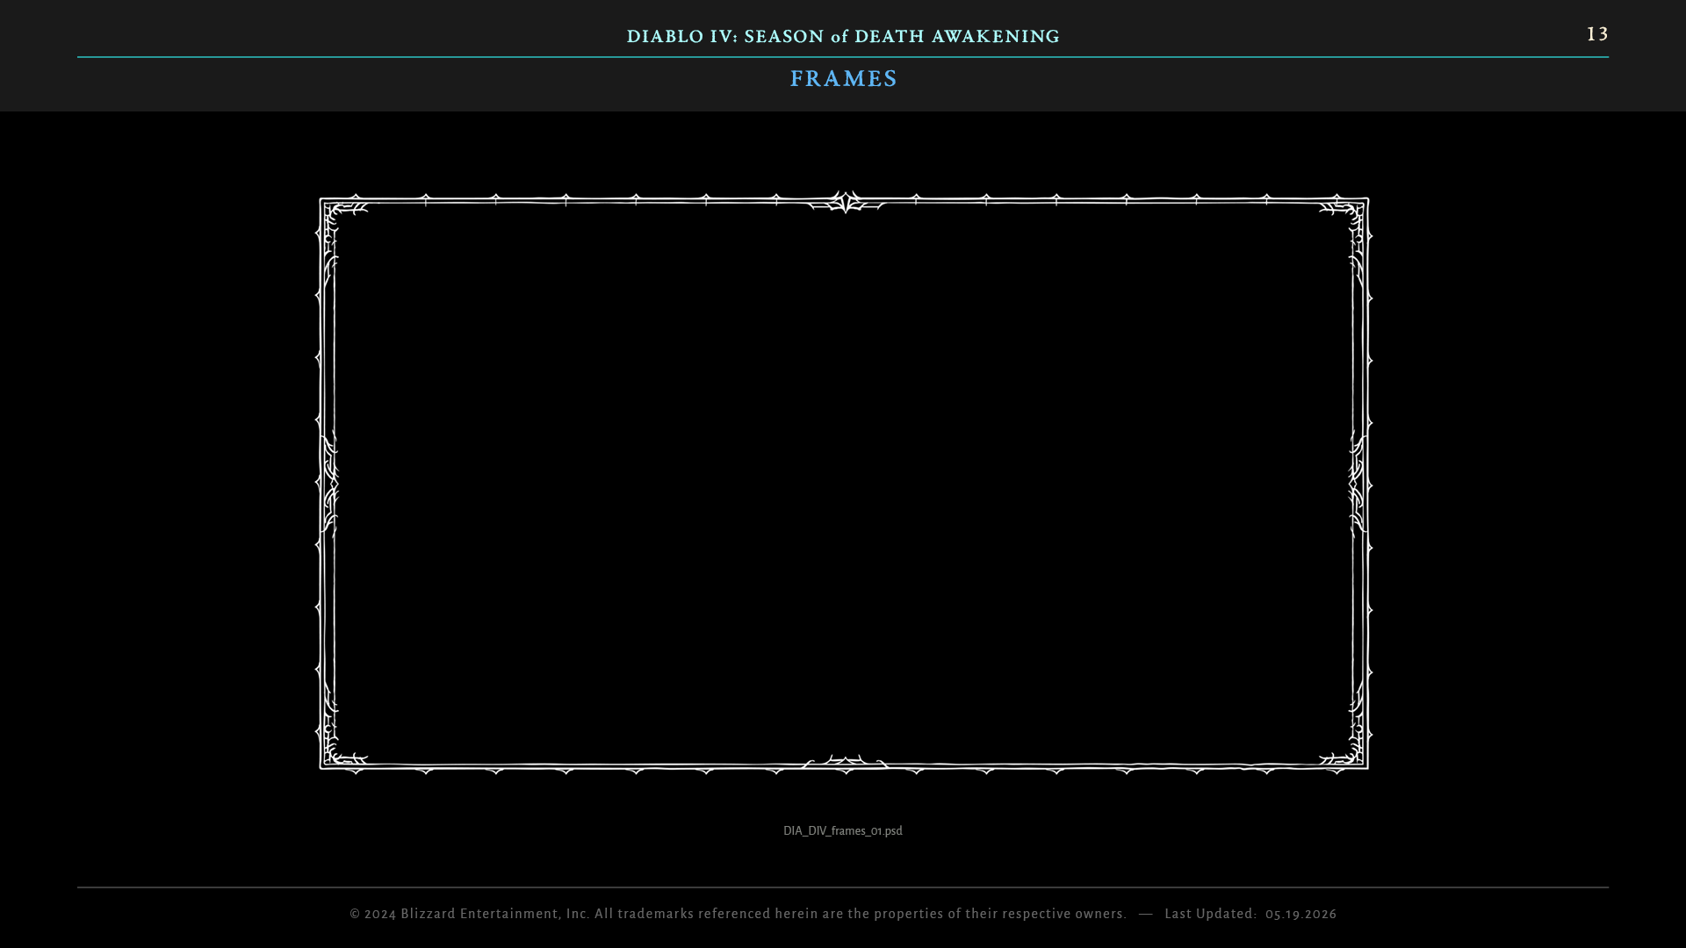Click the ornate thorned frame artwork
The image size is (1686, 948).
843,483
